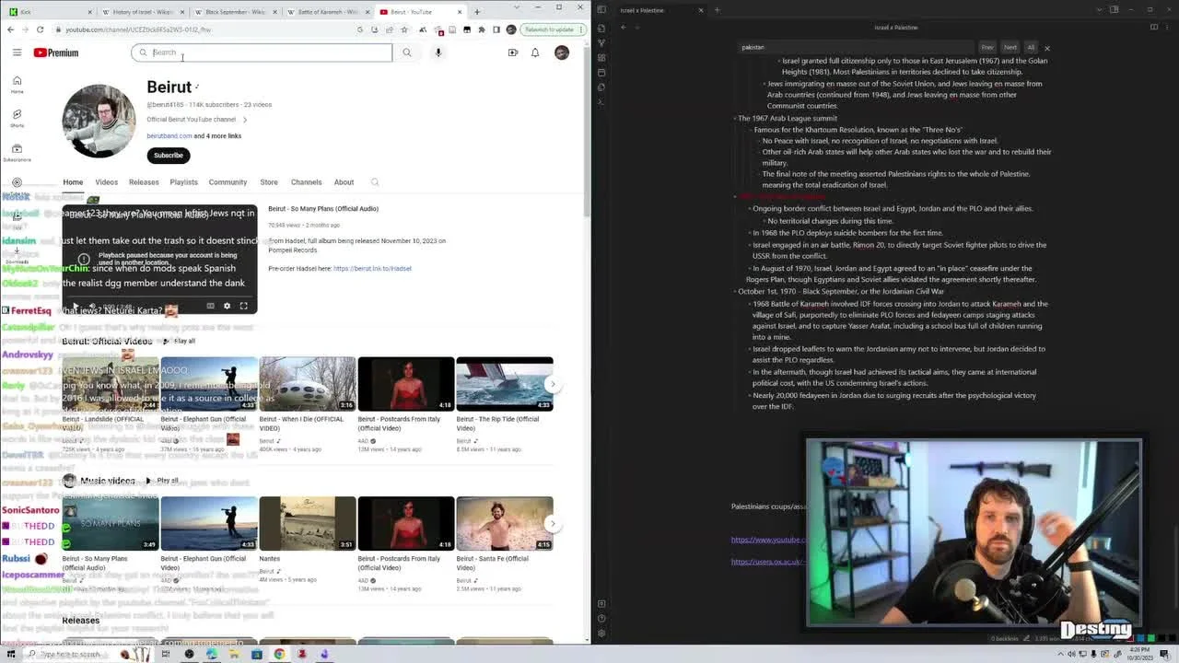Go to the YouTube Premium home logo

pyautogui.click(x=56, y=52)
